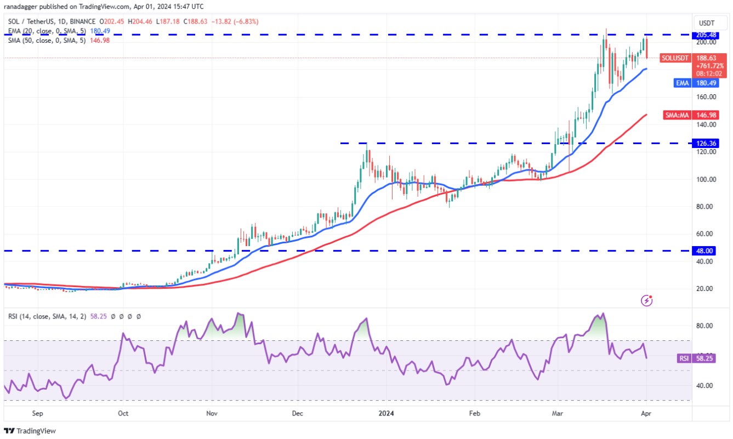
Task: Click the TradingView logo at bottom
Action: (30, 431)
